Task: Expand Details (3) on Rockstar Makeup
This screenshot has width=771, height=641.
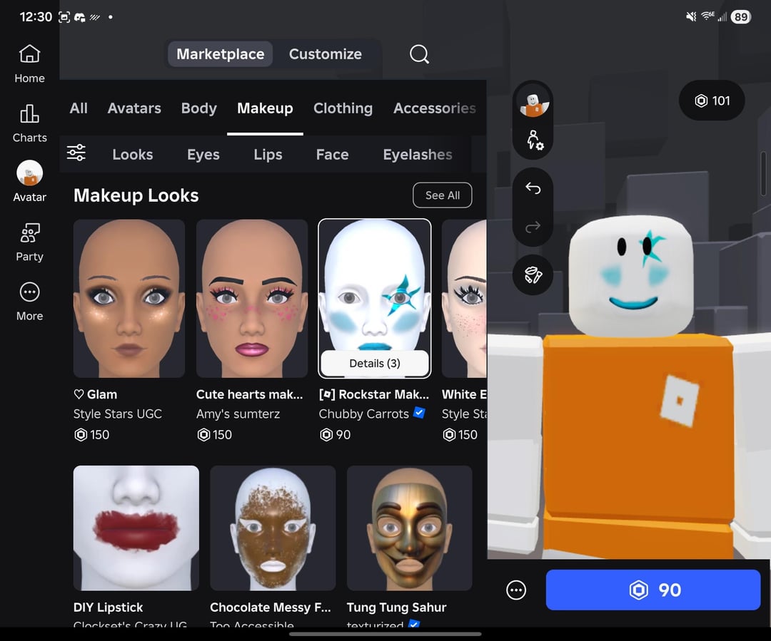Action: [x=374, y=363]
